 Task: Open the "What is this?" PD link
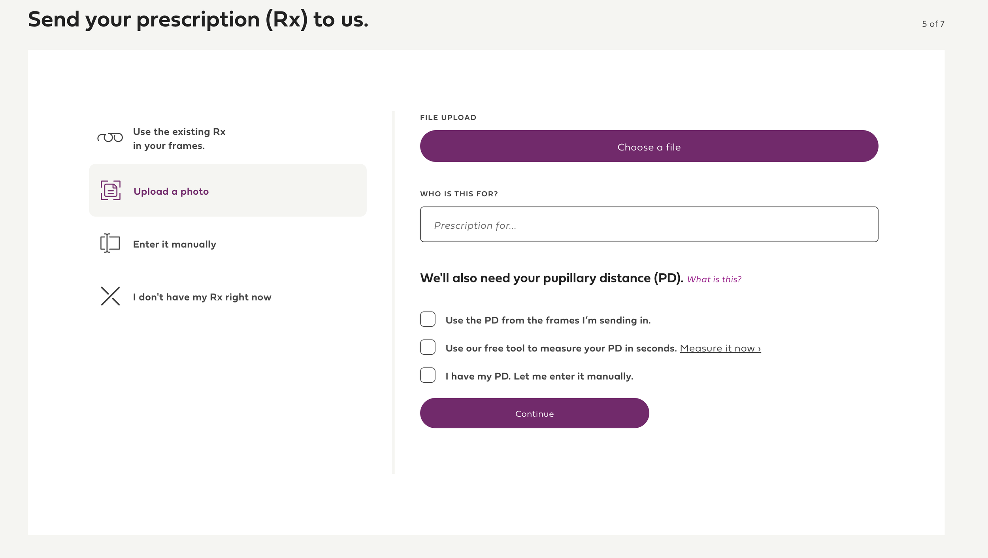pyautogui.click(x=714, y=279)
